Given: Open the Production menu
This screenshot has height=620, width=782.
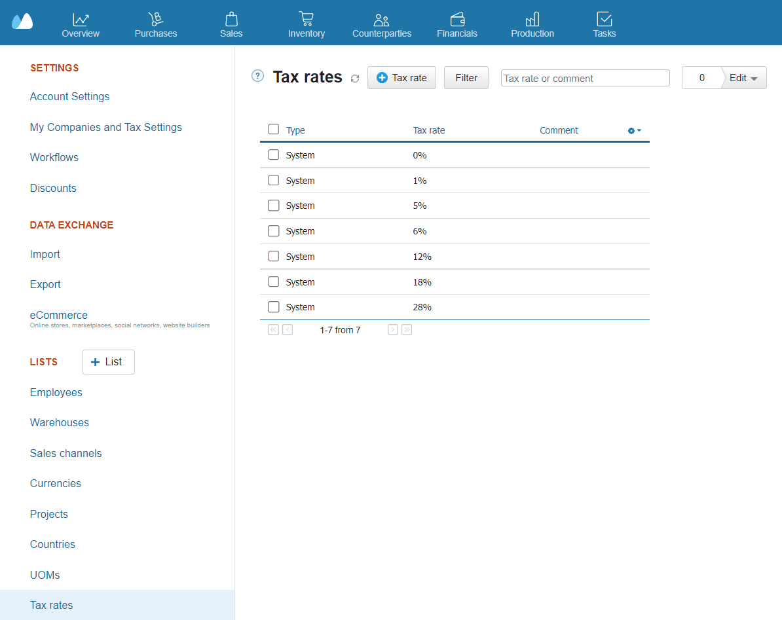Looking at the screenshot, I should [532, 23].
